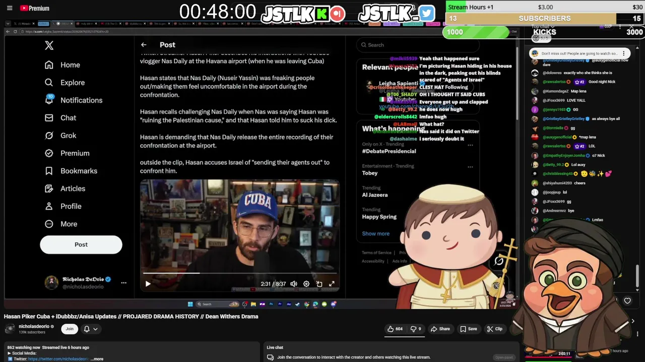Open Articles in X sidebar
This screenshot has width=645, height=362.
pyautogui.click(x=65, y=189)
